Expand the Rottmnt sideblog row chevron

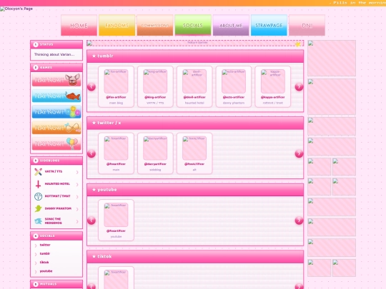(77, 197)
